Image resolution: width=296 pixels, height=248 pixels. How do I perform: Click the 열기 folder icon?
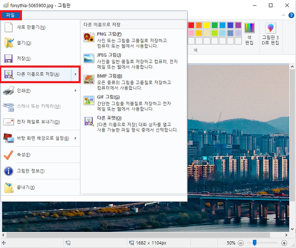[x=9, y=43]
